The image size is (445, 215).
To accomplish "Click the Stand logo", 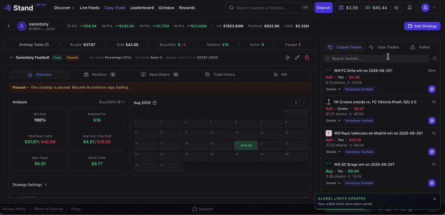I will click(x=19, y=8).
